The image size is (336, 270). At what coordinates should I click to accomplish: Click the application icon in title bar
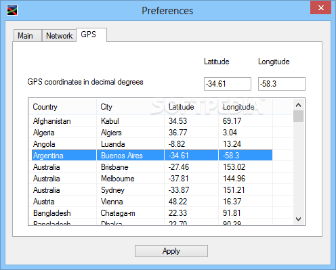(12, 10)
